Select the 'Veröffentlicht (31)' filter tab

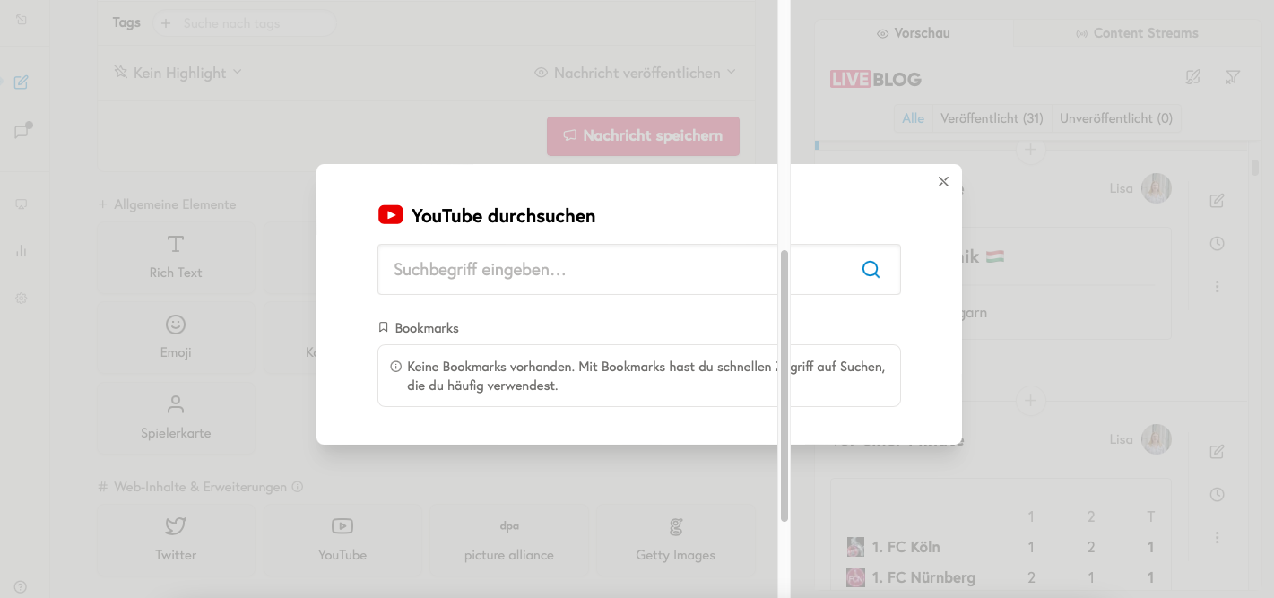(x=992, y=118)
